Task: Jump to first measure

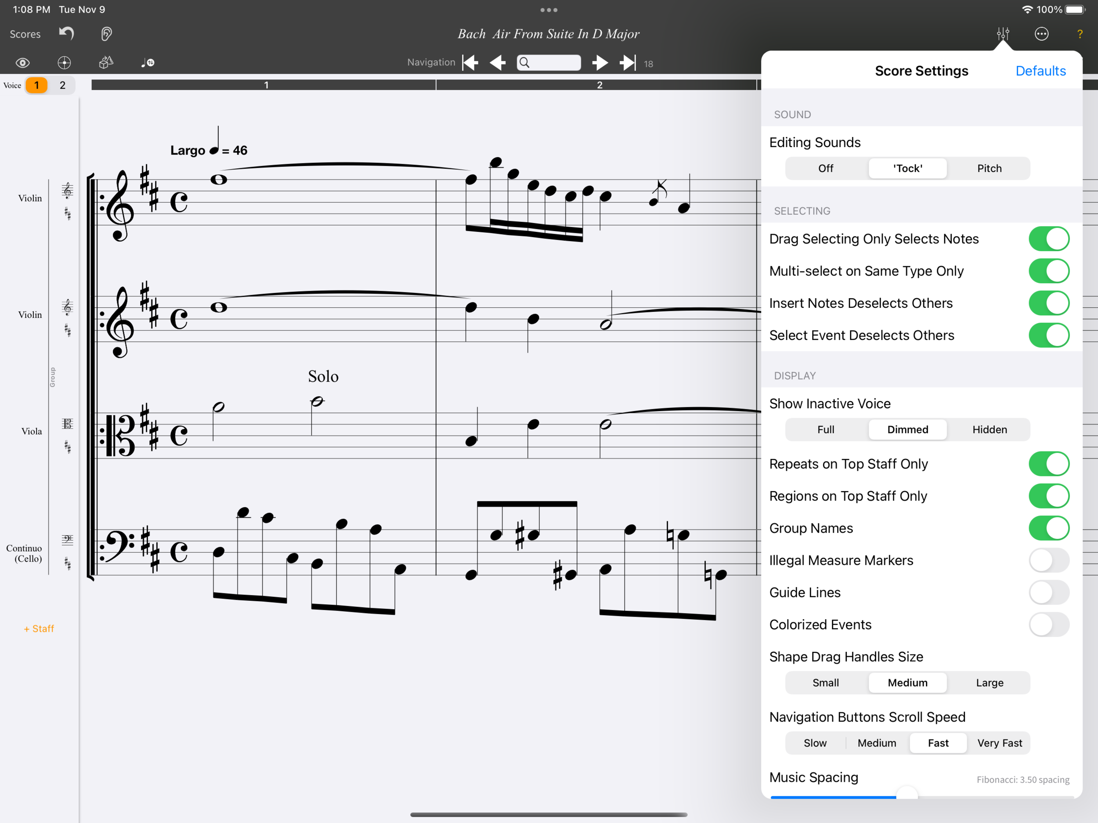Action: click(x=470, y=62)
